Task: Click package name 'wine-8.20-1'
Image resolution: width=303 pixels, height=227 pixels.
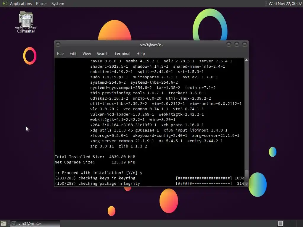Action: coord(162,119)
